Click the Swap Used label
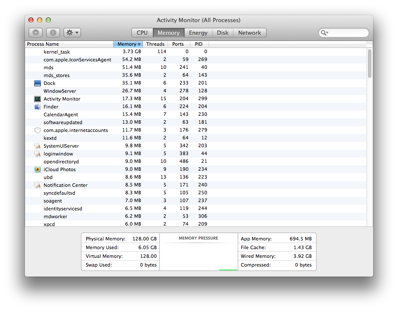The image size is (398, 311). pyautogui.click(x=99, y=265)
